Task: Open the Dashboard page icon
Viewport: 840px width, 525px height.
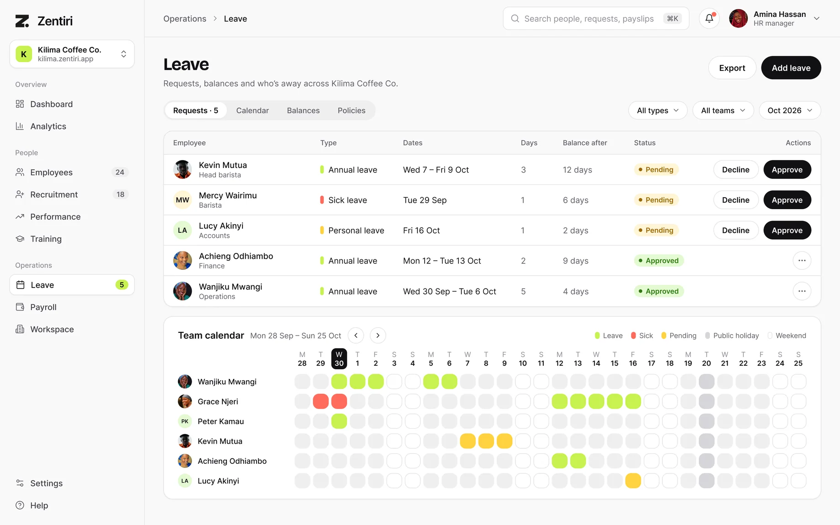Action: 20,104
